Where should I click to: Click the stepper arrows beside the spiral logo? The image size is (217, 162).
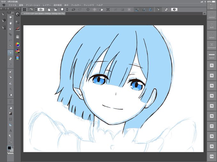coord(36,10)
